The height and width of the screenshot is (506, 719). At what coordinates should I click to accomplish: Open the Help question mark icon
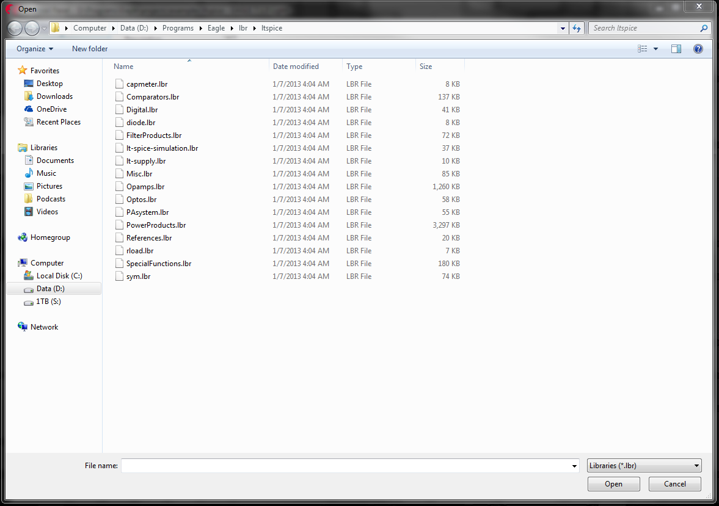coord(698,49)
